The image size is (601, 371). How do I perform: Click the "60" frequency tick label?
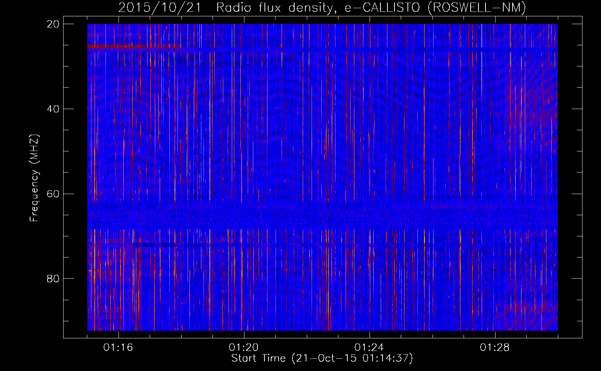(53, 194)
